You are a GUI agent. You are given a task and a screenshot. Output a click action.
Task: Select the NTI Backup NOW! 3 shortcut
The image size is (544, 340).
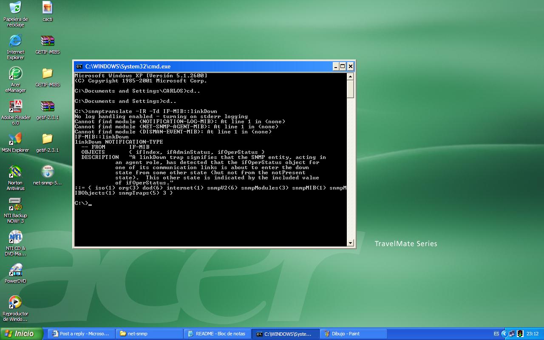click(x=15, y=210)
